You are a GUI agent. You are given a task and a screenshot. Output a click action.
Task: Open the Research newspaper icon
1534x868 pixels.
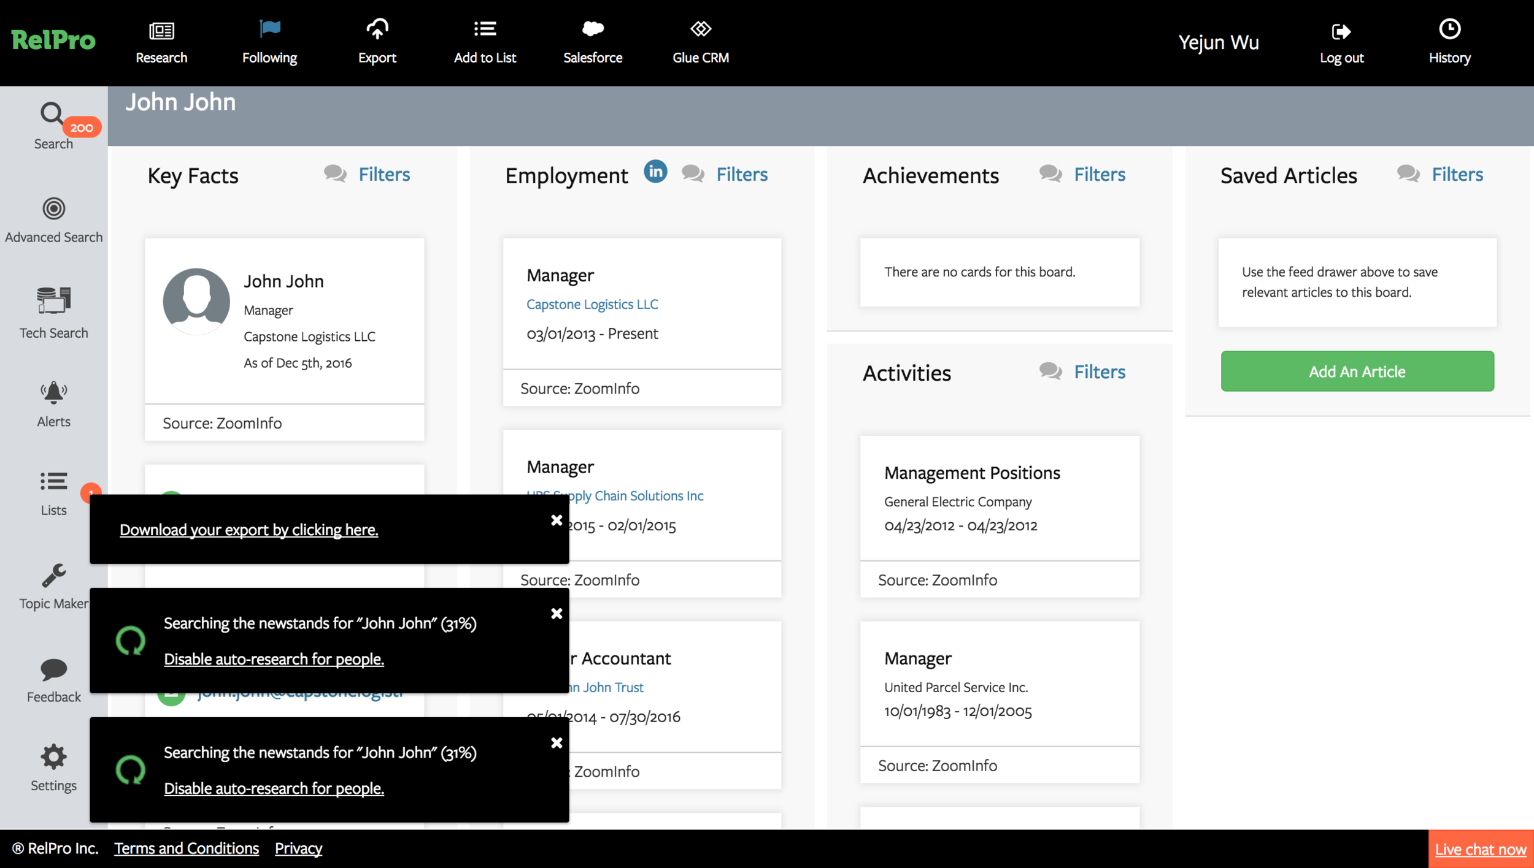[x=161, y=30]
